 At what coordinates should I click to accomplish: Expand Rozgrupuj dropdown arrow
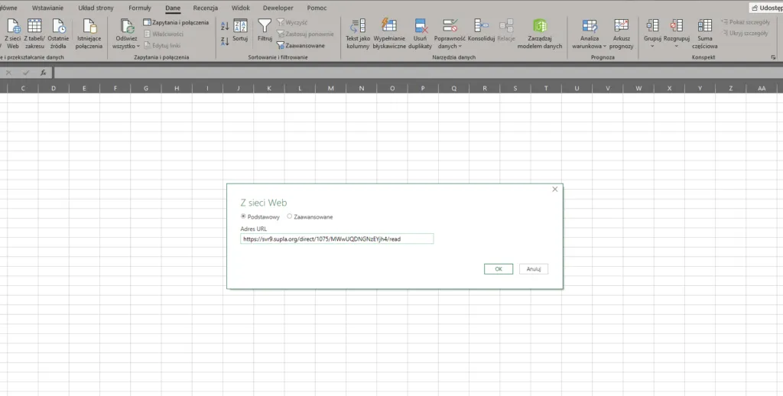677,47
